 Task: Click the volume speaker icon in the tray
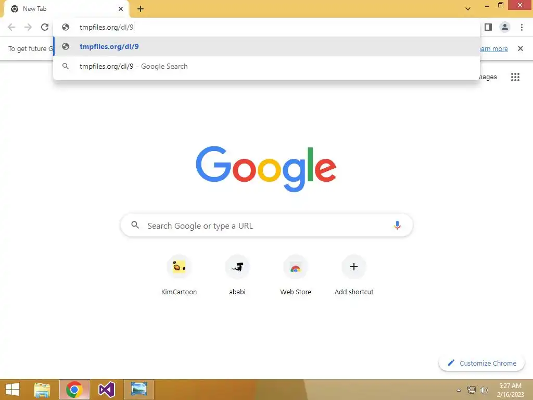click(484, 390)
